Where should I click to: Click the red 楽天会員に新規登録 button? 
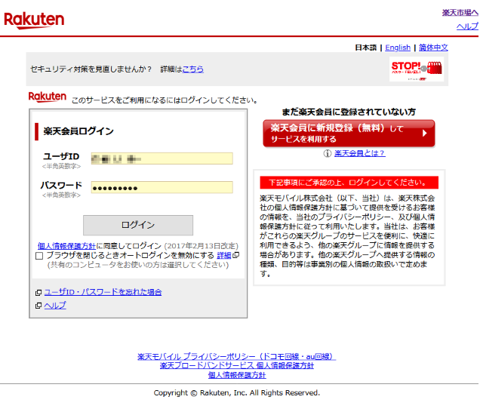349,134
